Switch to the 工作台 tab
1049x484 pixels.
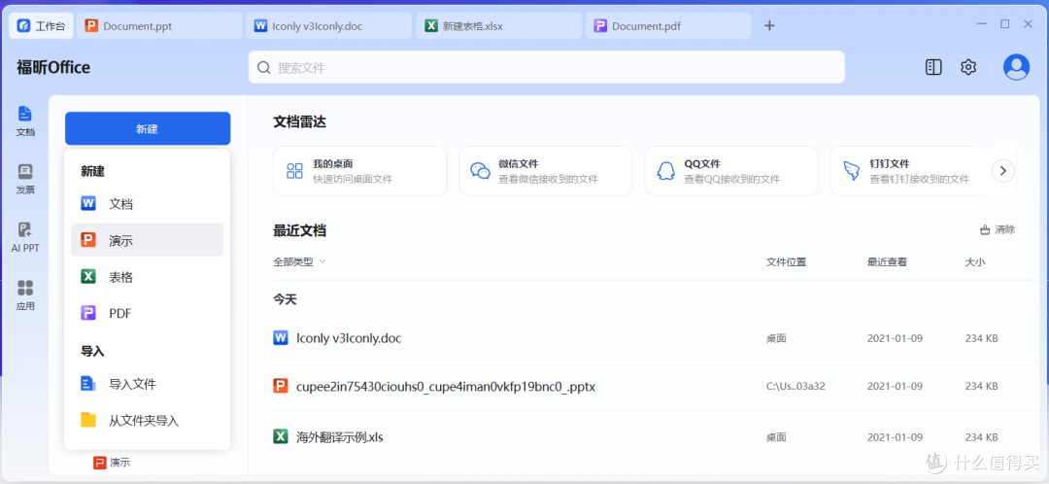coord(42,26)
